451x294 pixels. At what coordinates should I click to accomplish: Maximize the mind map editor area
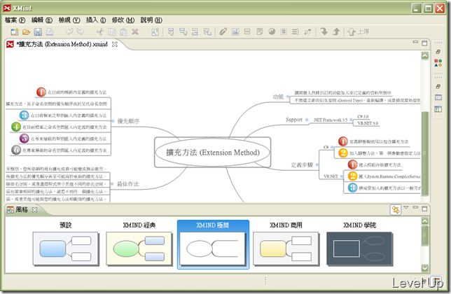pyautogui.click(x=424, y=43)
